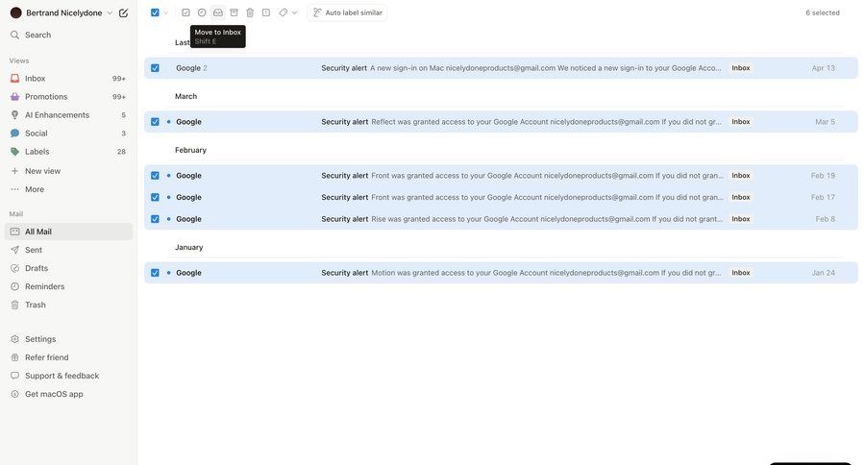Click Search in the sidebar
Screen dimensions: 865x465
click(68, 35)
